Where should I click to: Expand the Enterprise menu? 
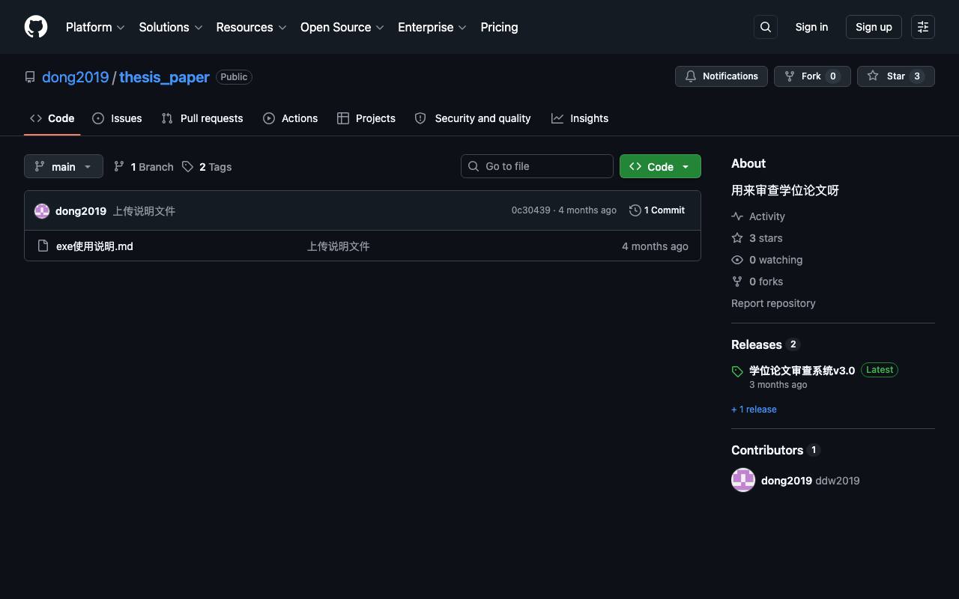click(432, 27)
